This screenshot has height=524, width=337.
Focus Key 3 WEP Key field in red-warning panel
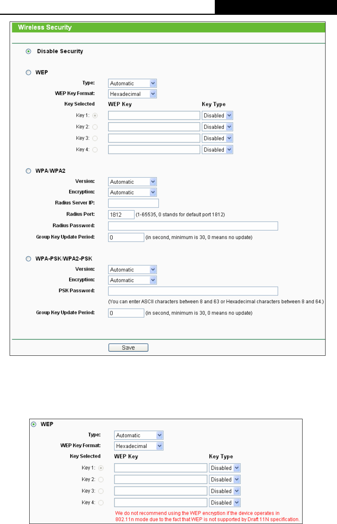click(x=161, y=491)
